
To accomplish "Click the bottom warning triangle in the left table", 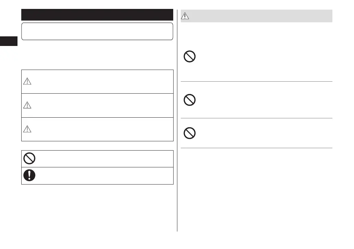I will tap(27, 129).
